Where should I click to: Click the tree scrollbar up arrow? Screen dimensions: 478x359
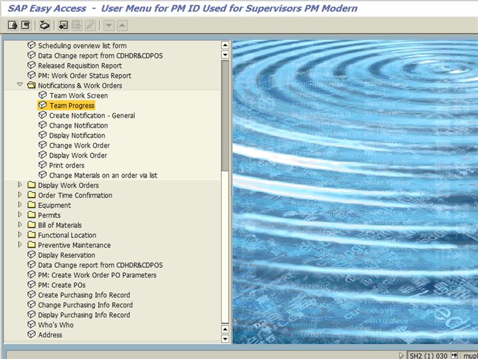225,46
